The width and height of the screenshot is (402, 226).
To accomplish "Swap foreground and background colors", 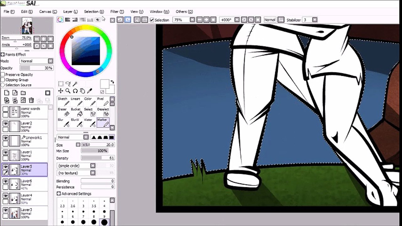I will [112, 82].
